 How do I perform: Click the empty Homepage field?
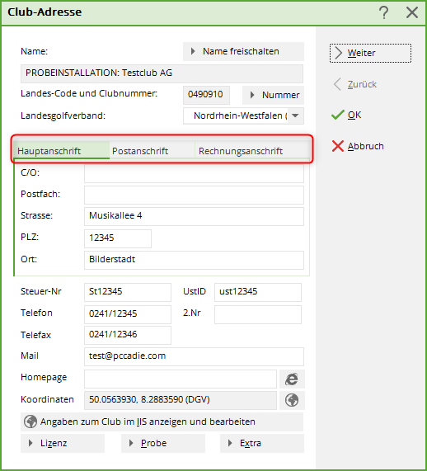click(x=181, y=379)
